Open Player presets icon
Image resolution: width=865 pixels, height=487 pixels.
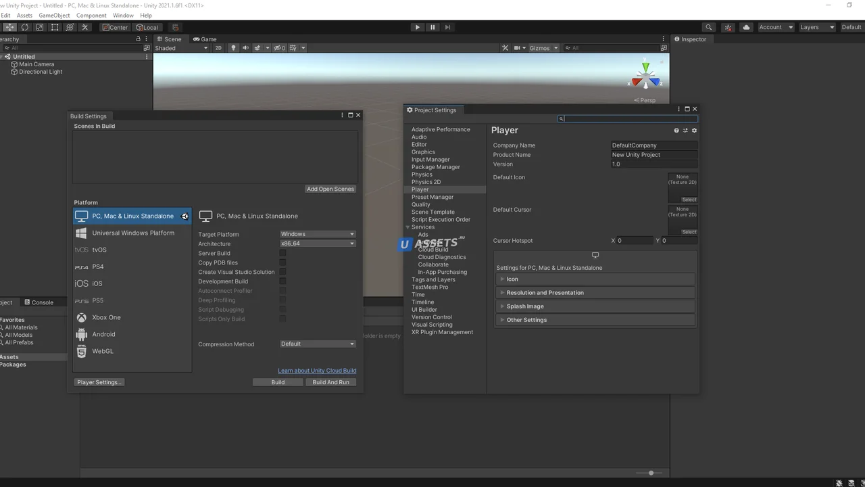[685, 131]
